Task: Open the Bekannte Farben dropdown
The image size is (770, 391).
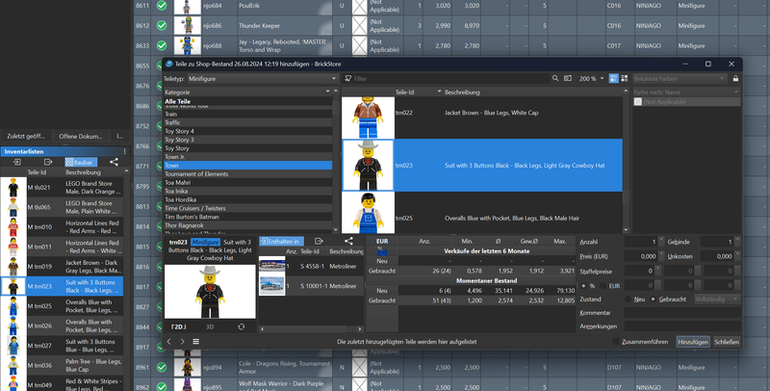Action: click(x=680, y=79)
